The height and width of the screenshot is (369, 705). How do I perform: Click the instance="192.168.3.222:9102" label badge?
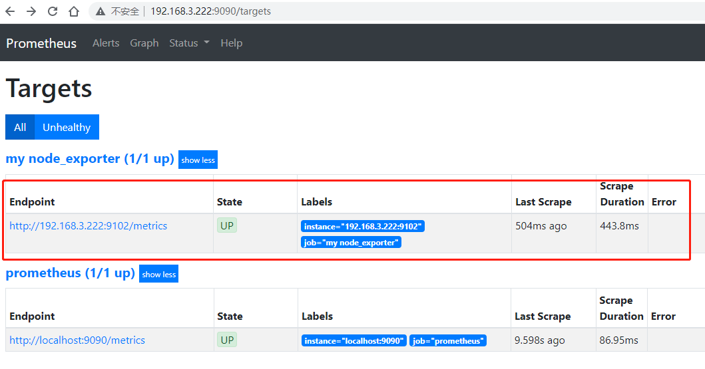point(363,226)
